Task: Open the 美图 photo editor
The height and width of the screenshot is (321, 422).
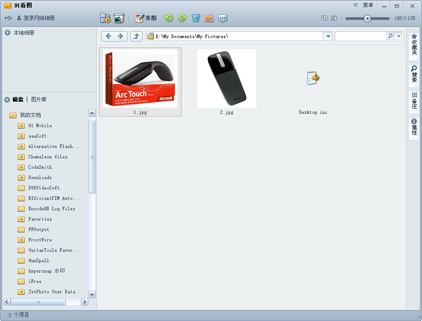Action: [x=146, y=18]
